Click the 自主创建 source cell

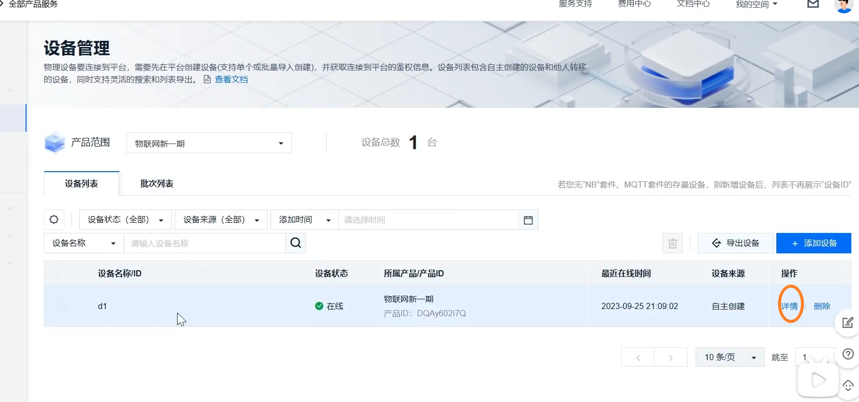pyautogui.click(x=728, y=306)
